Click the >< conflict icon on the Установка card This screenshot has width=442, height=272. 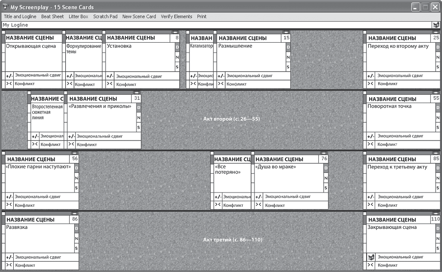pos(110,84)
